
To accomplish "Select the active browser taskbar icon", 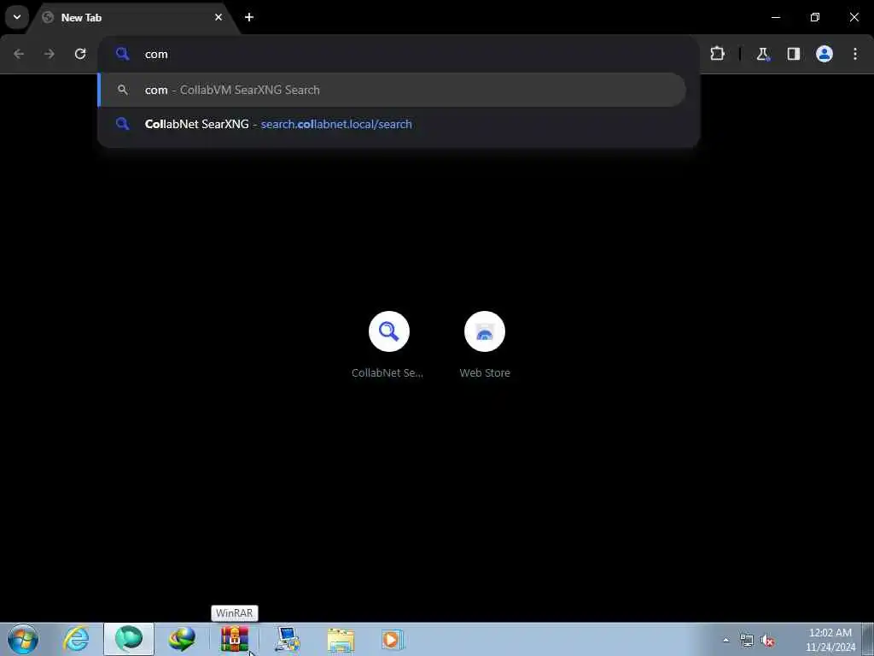I will click(129, 639).
